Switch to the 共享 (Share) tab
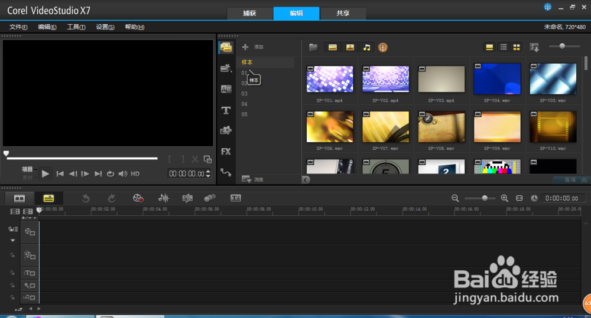Image resolution: width=591 pixels, height=318 pixels. (343, 13)
